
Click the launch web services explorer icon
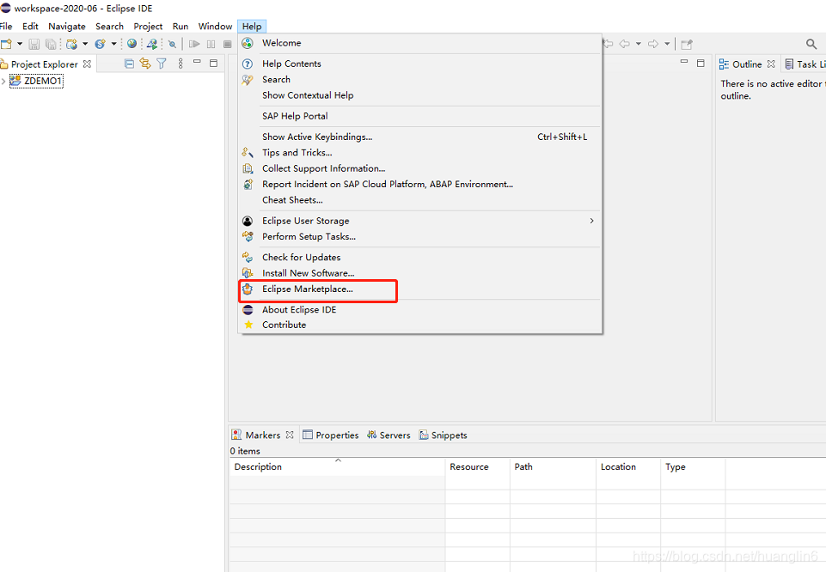tap(152, 44)
